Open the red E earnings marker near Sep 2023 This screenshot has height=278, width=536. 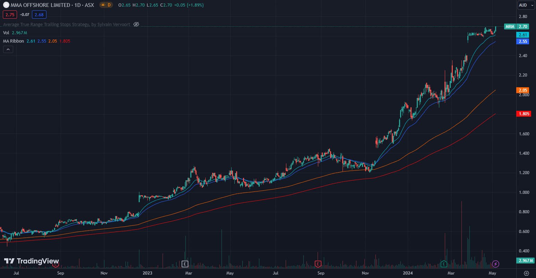318,264
